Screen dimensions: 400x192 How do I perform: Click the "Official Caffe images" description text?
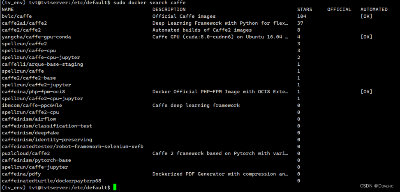tap(184, 16)
